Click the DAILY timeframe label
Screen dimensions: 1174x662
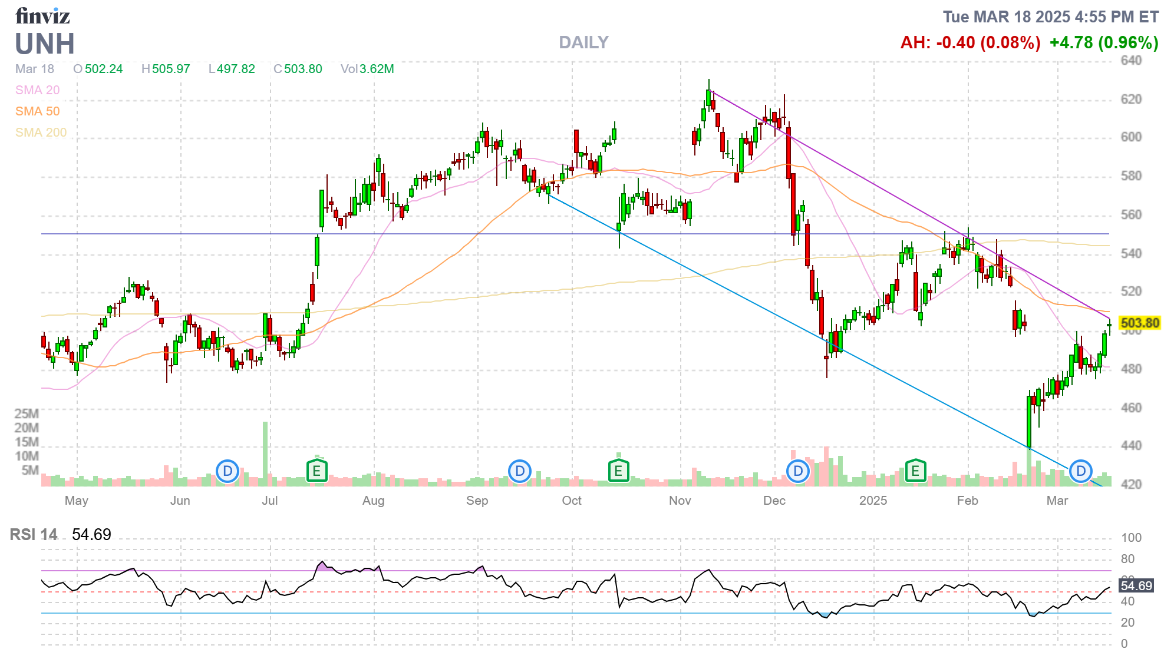pyautogui.click(x=583, y=42)
